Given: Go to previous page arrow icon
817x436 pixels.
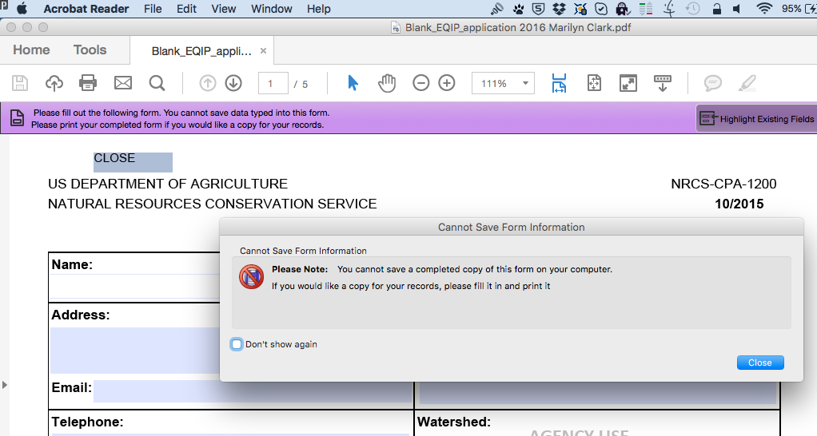Looking at the screenshot, I should 207,83.
